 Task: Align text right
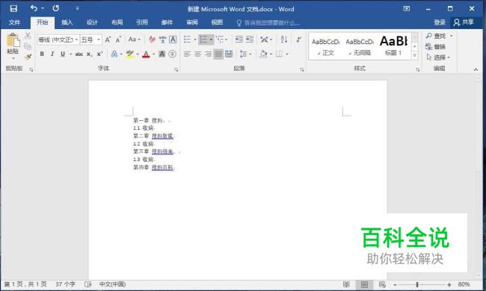pyautogui.click(x=208, y=54)
